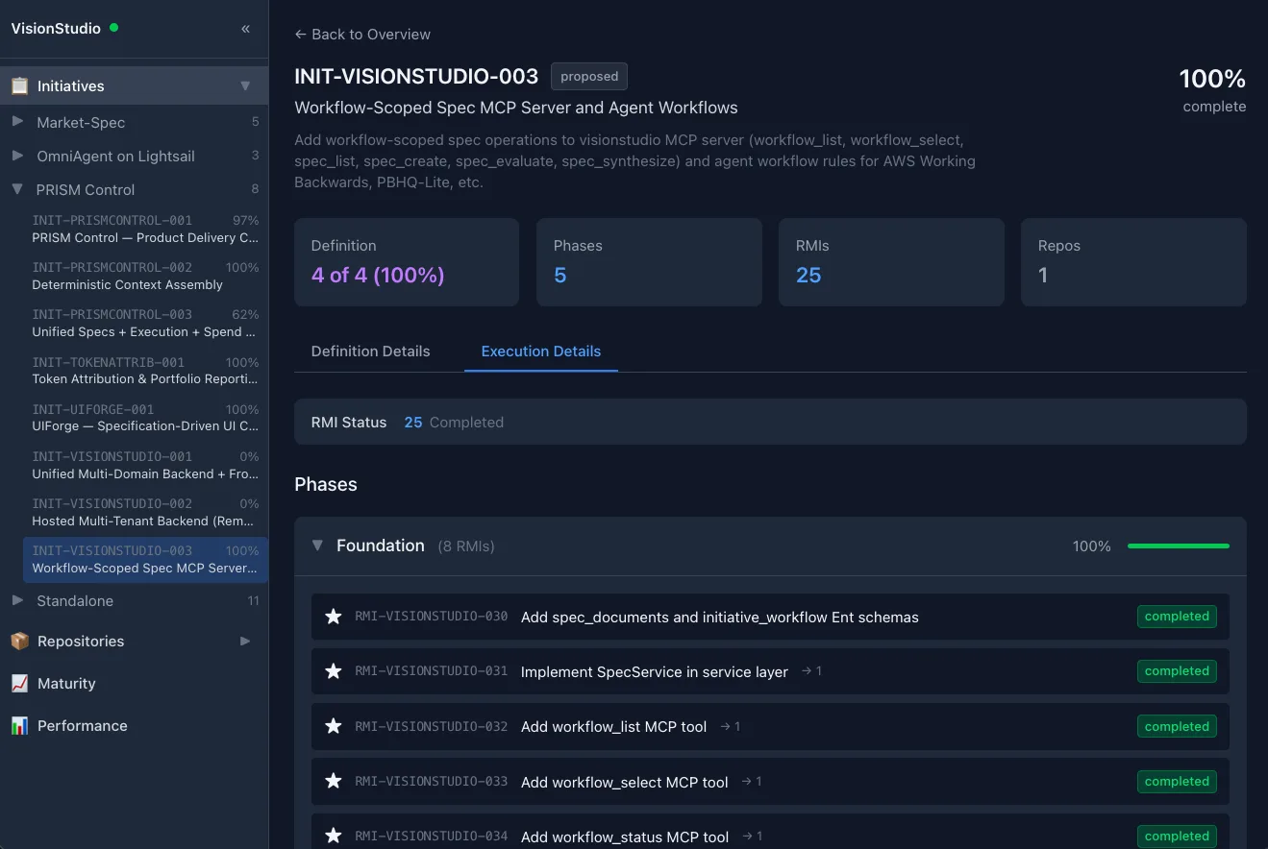Image resolution: width=1268 pixels, height=849 pixels.
Task: Expand the Repositories section arrow
Action: (245, 641)
